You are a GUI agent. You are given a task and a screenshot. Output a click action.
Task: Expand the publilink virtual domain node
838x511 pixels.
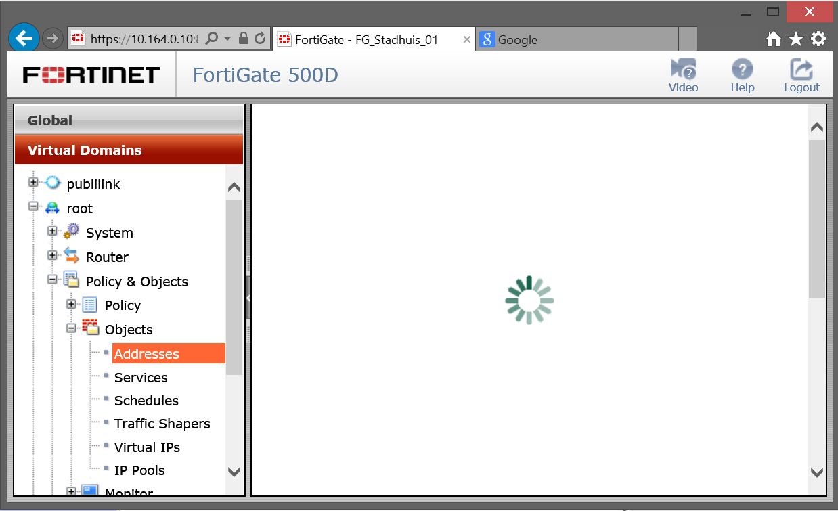[x=33, y=182]
